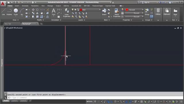This screenshot has height=104, width=184.
Task: Expand the Layers panel
Action: (x=82, y=20)
